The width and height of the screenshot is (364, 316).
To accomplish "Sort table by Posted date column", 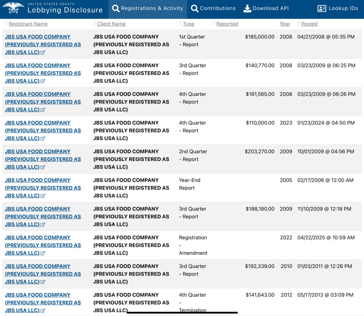I will 309,24.
